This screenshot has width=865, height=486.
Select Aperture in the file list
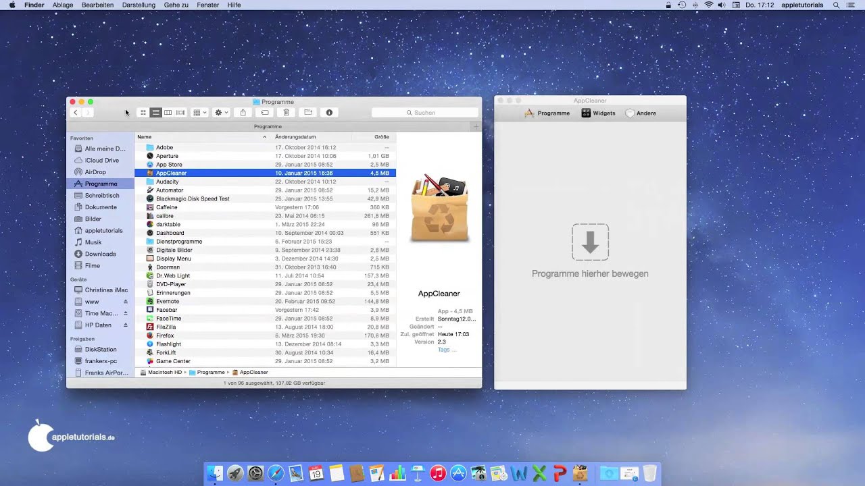point(265,156)
